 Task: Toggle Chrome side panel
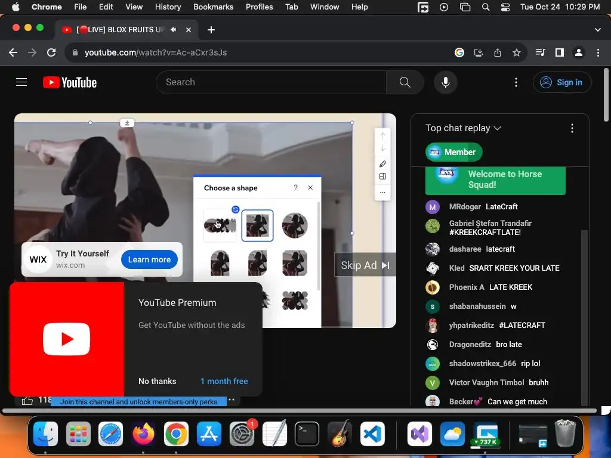pos(560,52)
